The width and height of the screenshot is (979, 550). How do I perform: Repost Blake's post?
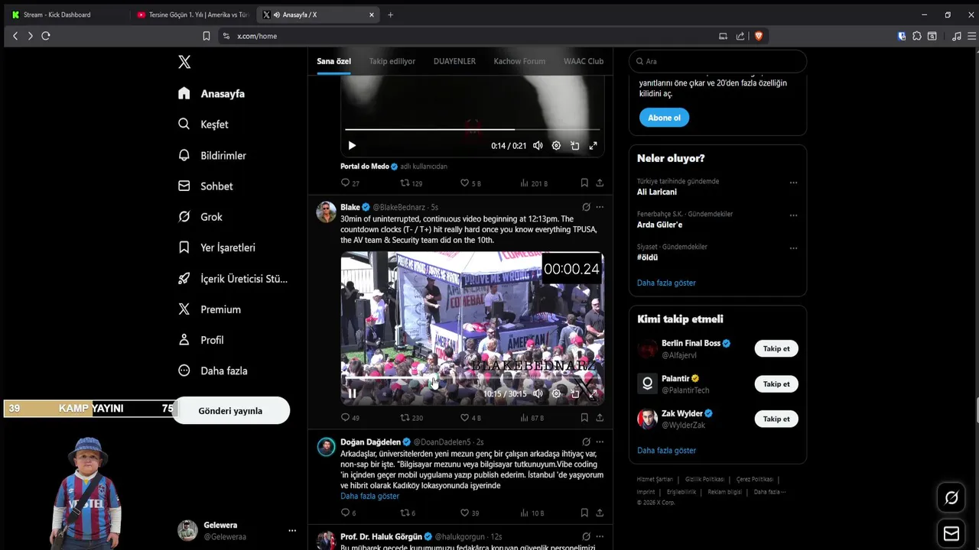click(411, 418)
